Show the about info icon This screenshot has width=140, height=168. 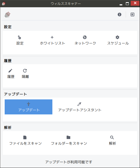(x=120, y=14)
